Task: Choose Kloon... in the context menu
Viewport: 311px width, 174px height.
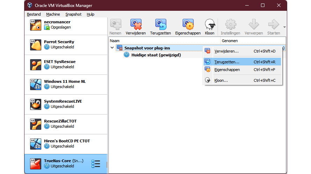Action: click(x=242, y=80)
